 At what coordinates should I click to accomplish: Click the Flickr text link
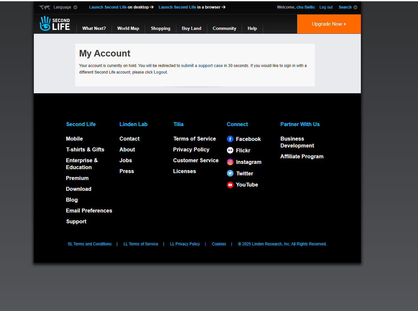(243, 151)
